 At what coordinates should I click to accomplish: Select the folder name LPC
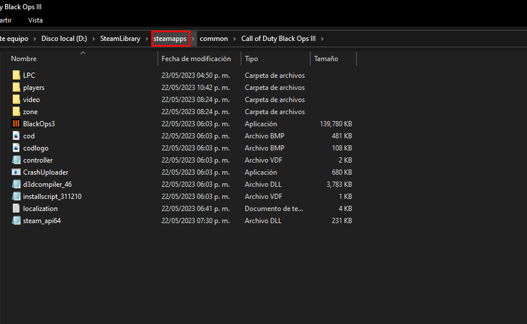point(29,76)
